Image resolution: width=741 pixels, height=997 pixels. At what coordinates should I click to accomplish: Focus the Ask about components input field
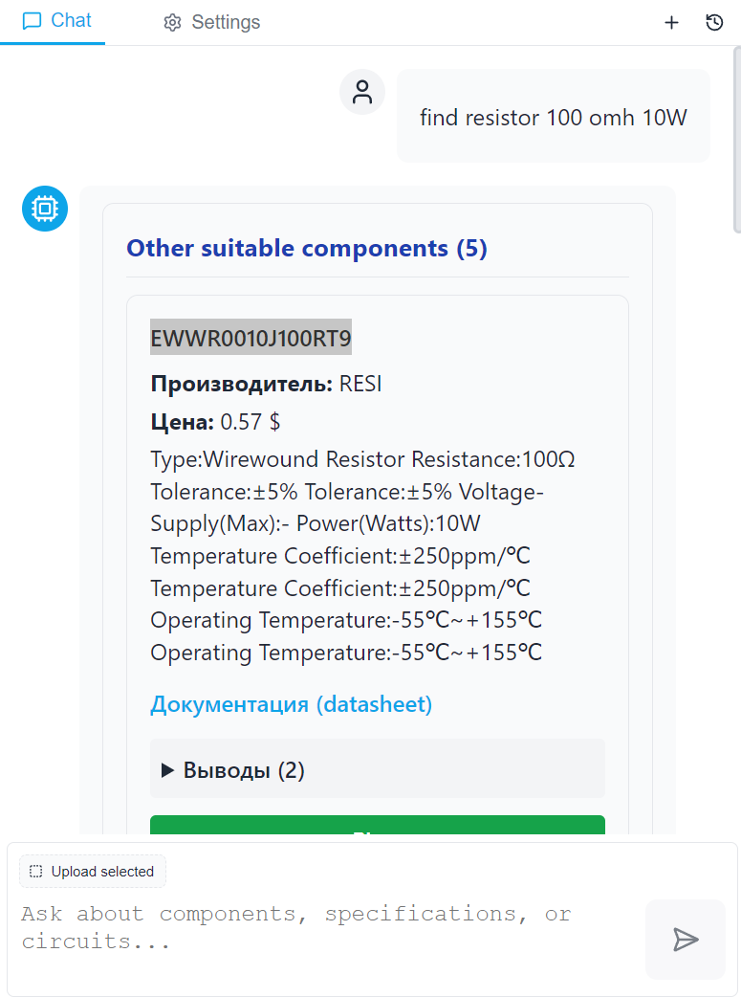325,927
